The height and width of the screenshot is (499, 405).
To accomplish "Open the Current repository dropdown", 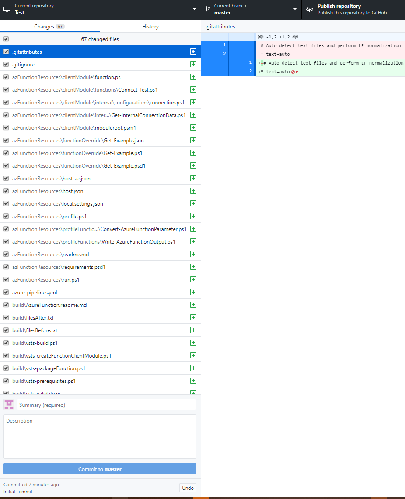I will [x=194, y=9].
